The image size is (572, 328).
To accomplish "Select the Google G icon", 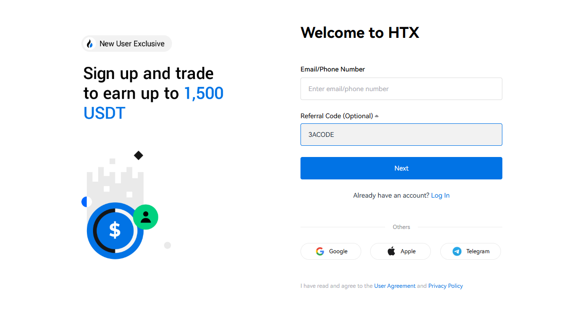I will pos(319,251).
